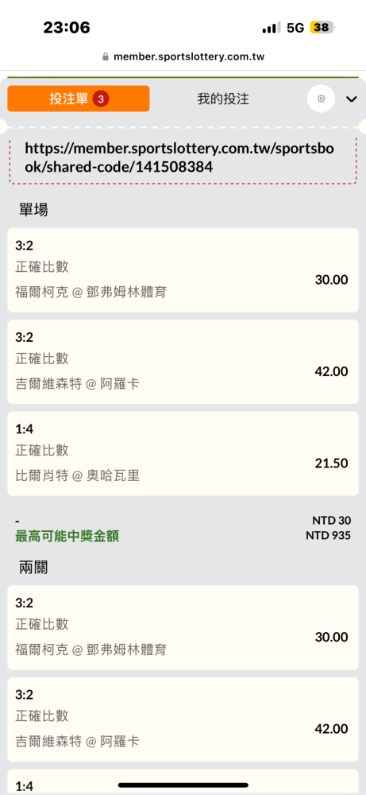Tap the 21.50 odds value

(332, 463)
